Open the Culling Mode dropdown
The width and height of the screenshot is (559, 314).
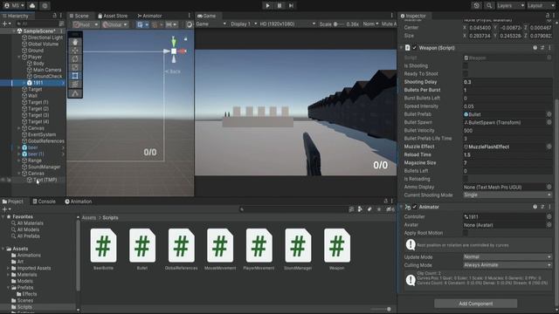point(507,265)
